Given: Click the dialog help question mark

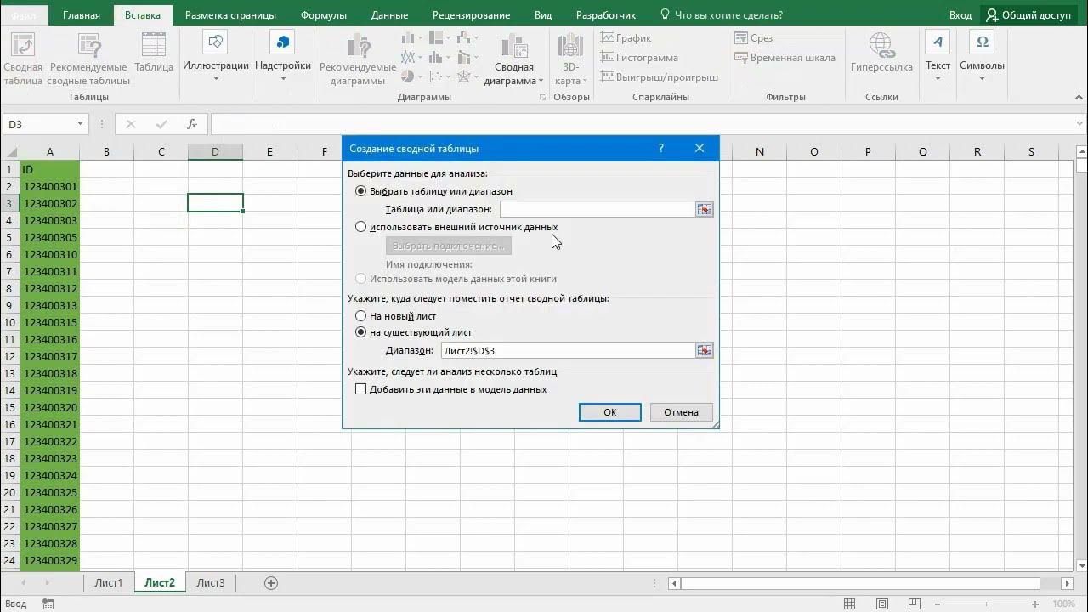Looking at the screenshot, I should 661,148.
